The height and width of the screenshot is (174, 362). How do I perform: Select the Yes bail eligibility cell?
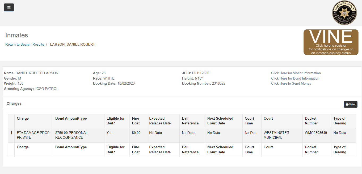(117, 135)
